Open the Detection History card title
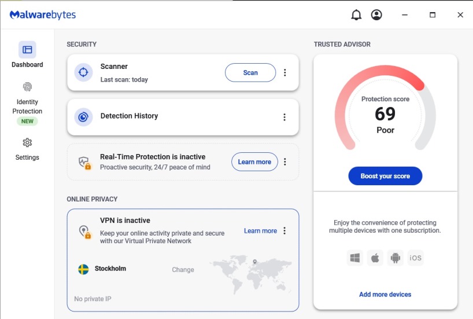The width and height of the screenshot is (473, 319). (129, 116)
